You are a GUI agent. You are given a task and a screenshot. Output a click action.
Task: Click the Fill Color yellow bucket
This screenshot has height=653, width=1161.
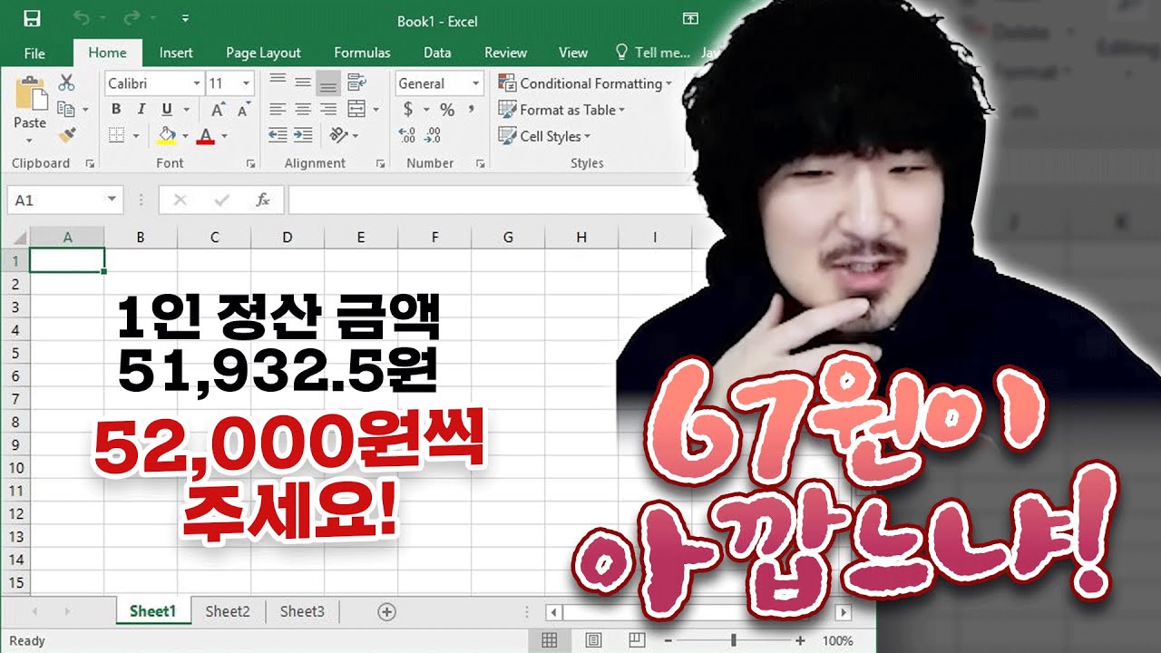click(x=166, y=135)
